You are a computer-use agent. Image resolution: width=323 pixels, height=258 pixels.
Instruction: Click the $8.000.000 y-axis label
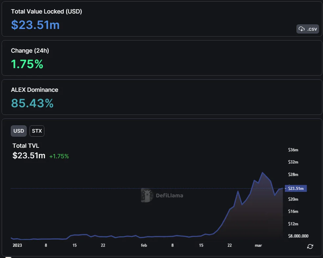tap(298, 236)
